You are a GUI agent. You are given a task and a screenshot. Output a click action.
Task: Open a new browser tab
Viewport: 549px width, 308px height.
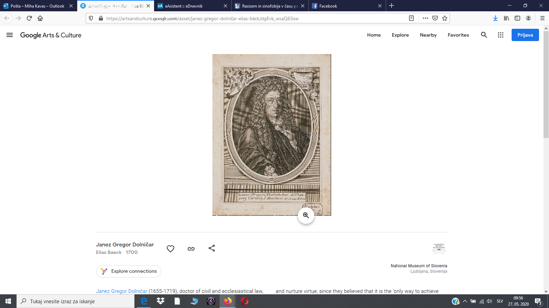point(392,5)
